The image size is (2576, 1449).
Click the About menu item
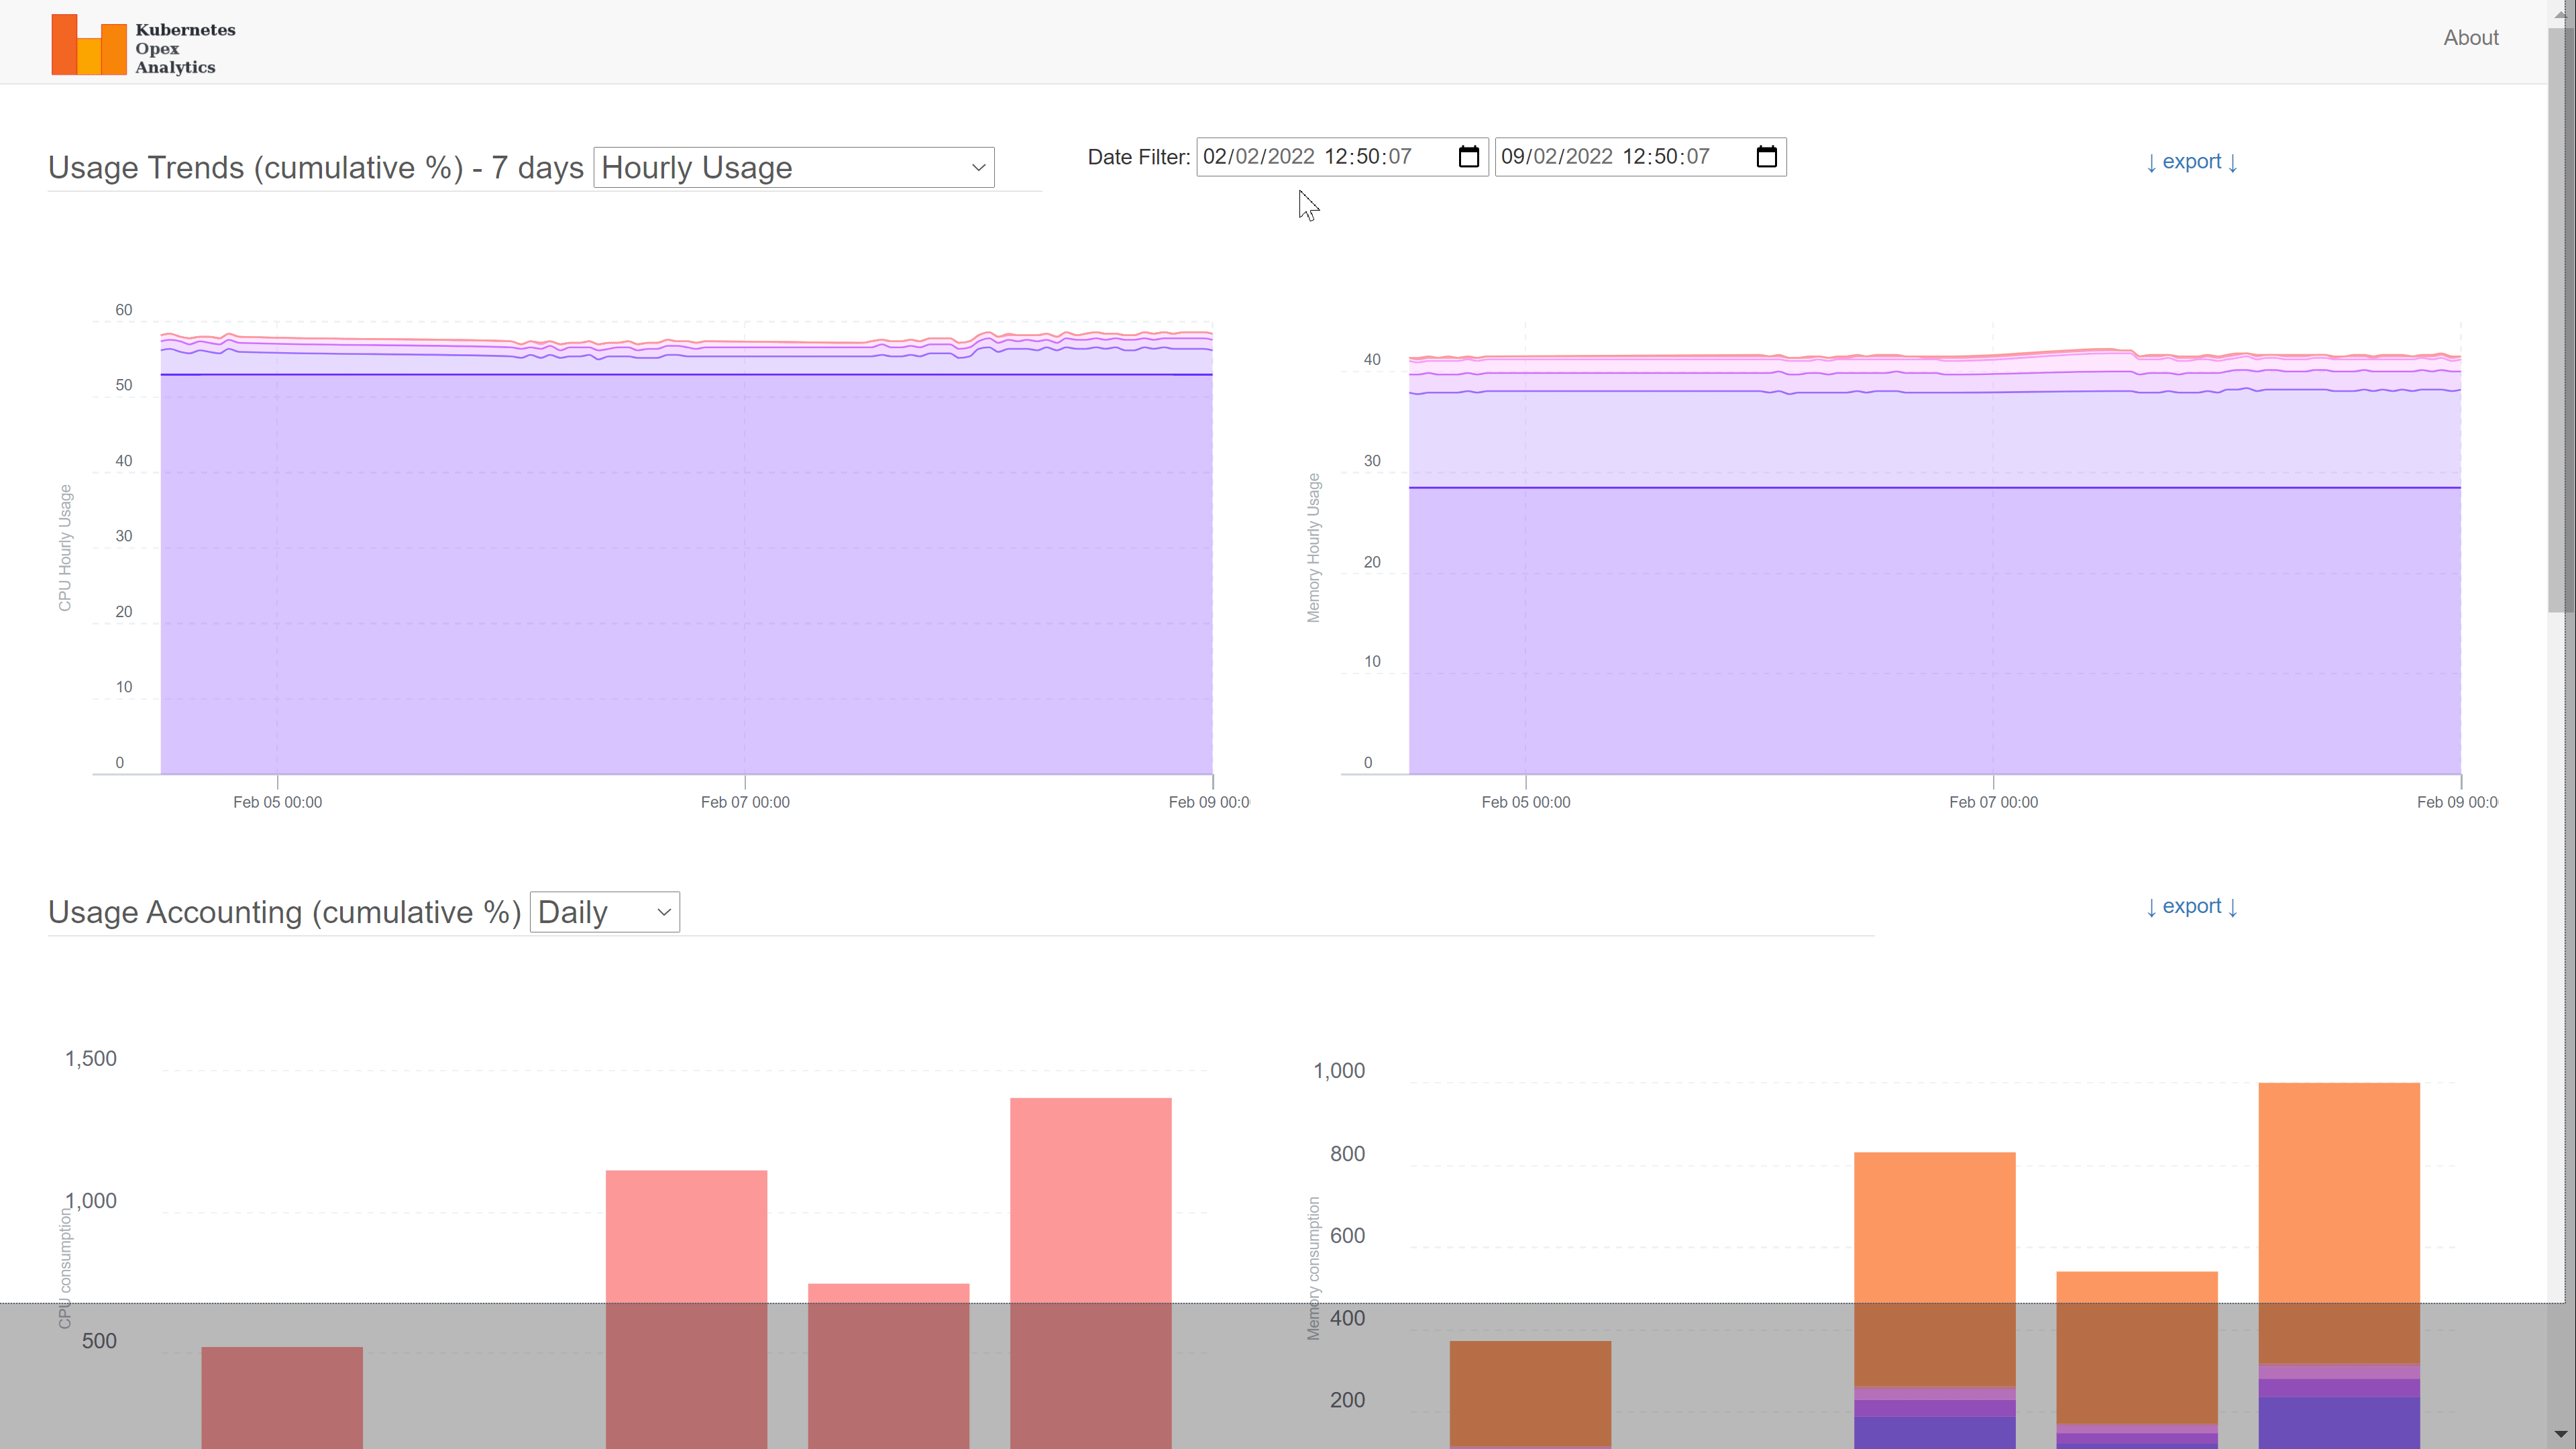click(2470, 38)
